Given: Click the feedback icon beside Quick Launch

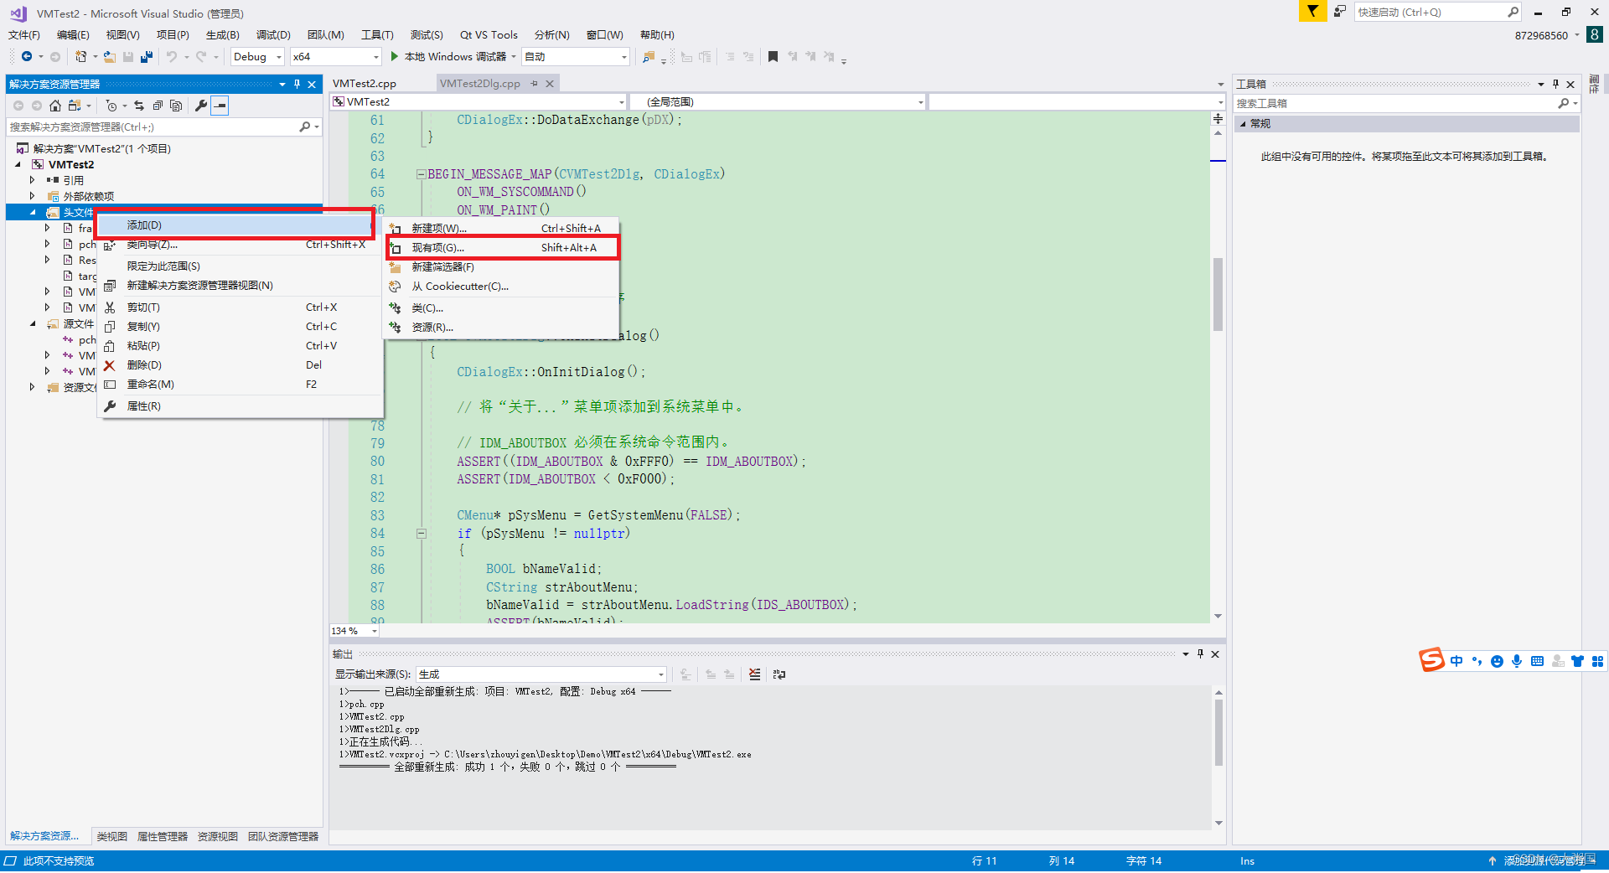Looking at the screenshot, I should pos(1340,12).
